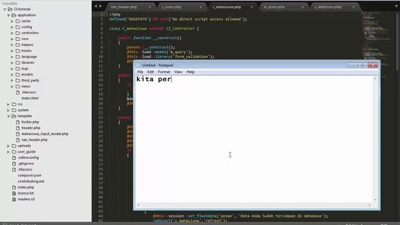Expand the models folder
This screenshot has height=225, width=400.
(x=12, y=74)
